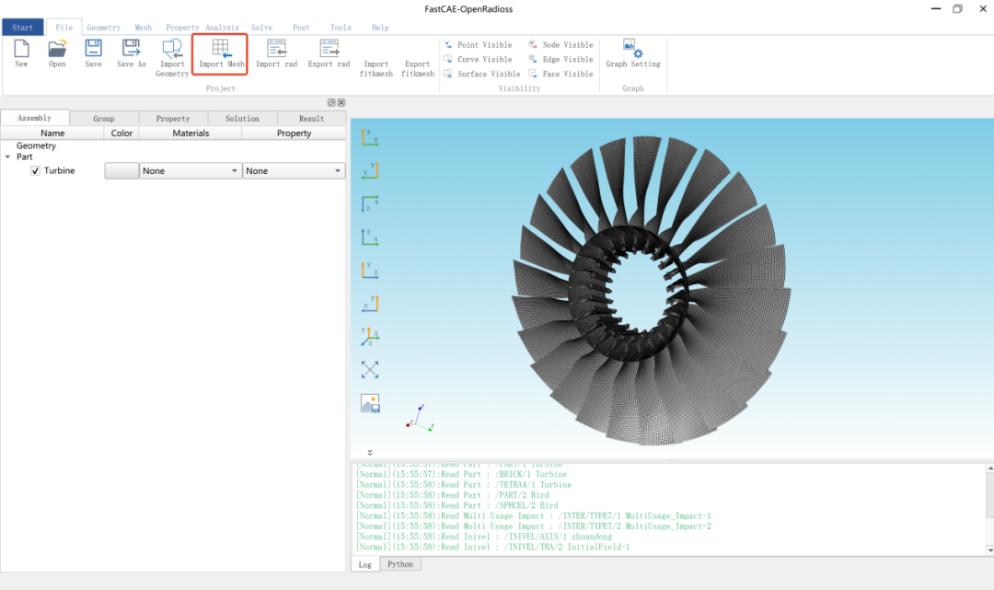Image resolution: width=994 pixels, height=590 pixels.
Task: Click the Start button
Action: (23, 28)
